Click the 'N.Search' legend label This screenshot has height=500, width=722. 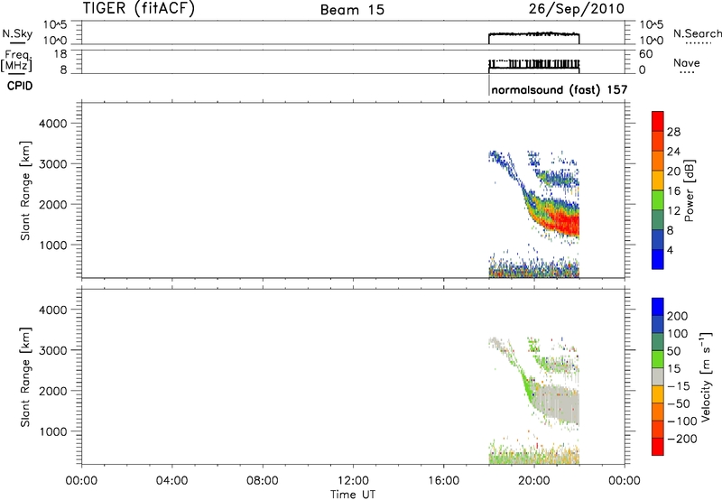point(698,33)
